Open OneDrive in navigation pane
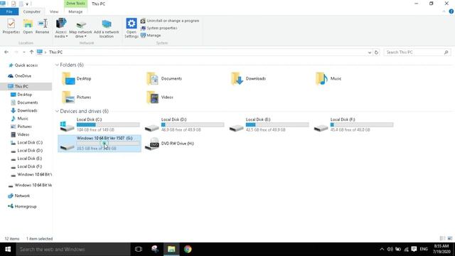The height and width of the screenshot is (256, 455). click(x=23, y=76)
